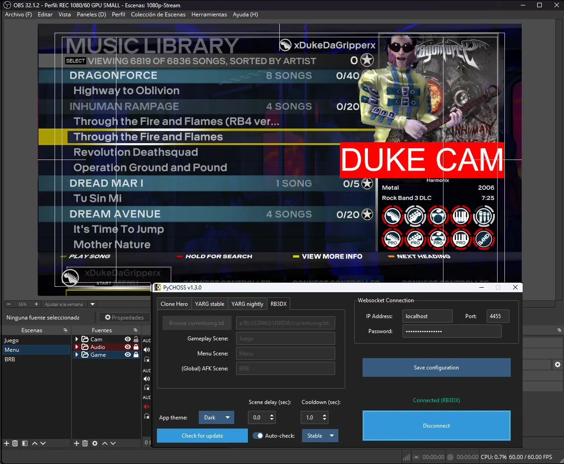Switch to the YARG stable tab
The height and width of the screenshot is (464, 564).
(210, 304)
